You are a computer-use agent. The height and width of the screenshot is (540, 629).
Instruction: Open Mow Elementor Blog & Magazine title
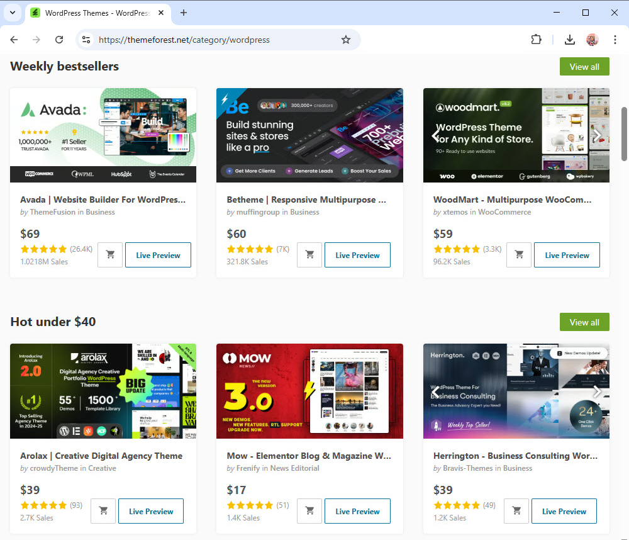click(309, 456)
